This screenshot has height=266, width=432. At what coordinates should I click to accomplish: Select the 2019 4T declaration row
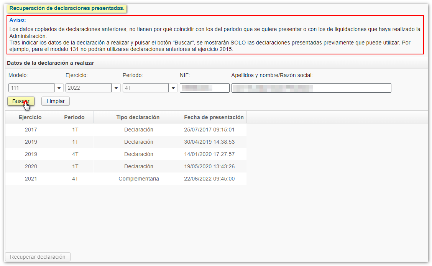click(125, 154)
